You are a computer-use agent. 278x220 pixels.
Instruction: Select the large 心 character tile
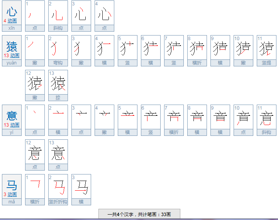click(x=12, y=11)
